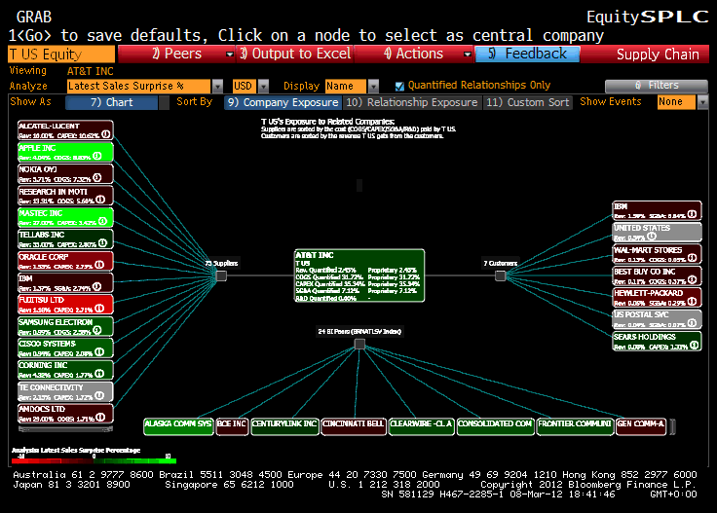Screen dimensions: 717x513
Task: Select the Consolidated Com peer node
Action: pyautogui.click(x=495, y=424)
